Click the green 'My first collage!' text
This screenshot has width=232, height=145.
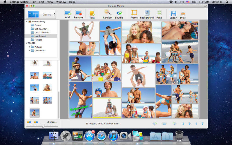pos(79,108)
